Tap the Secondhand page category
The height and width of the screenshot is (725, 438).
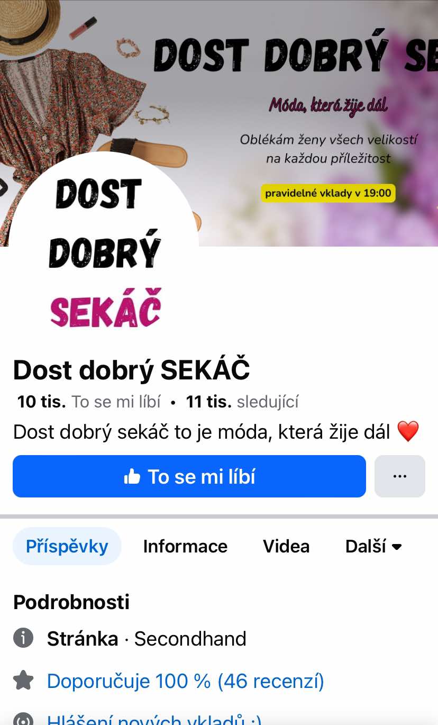(x=190, y=639)
